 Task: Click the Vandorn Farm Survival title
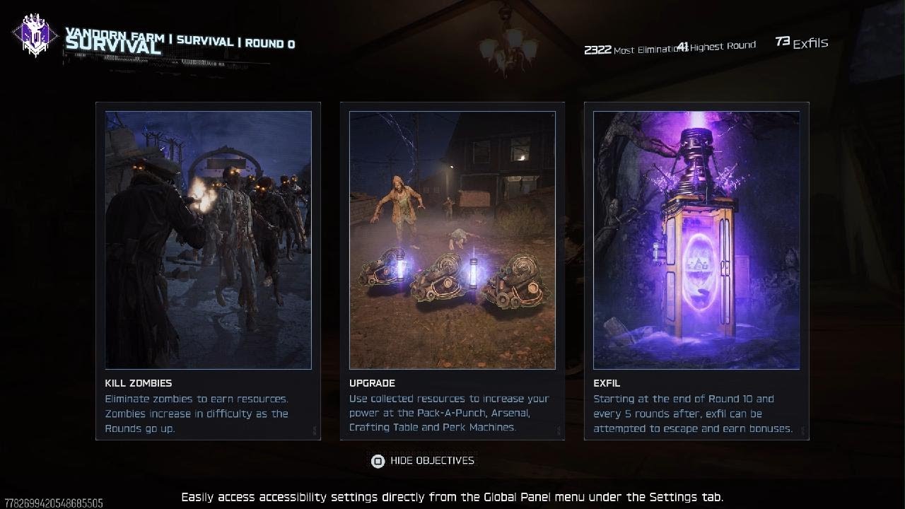click(180, 42)
